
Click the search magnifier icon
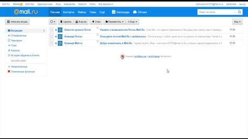point(239,12)
